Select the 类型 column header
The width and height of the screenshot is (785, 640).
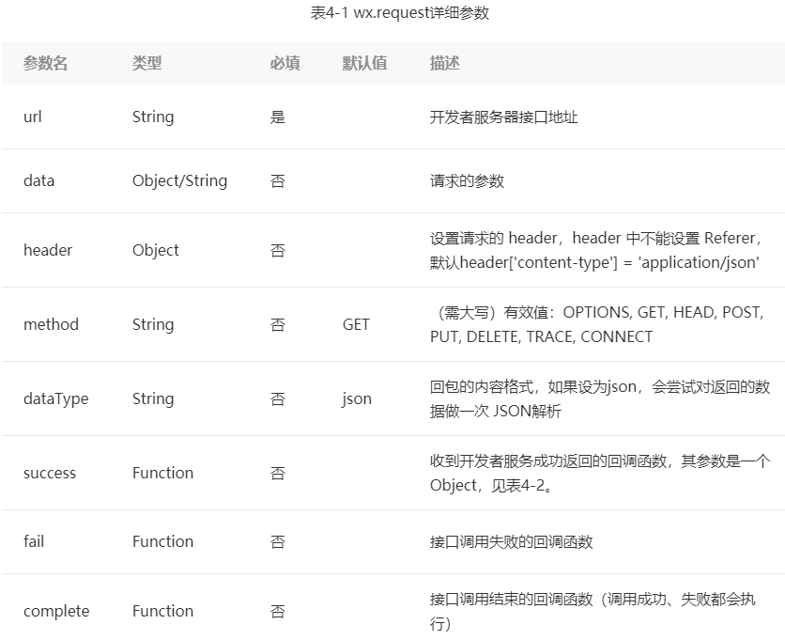pyautogui.click(x=146, y=63)
